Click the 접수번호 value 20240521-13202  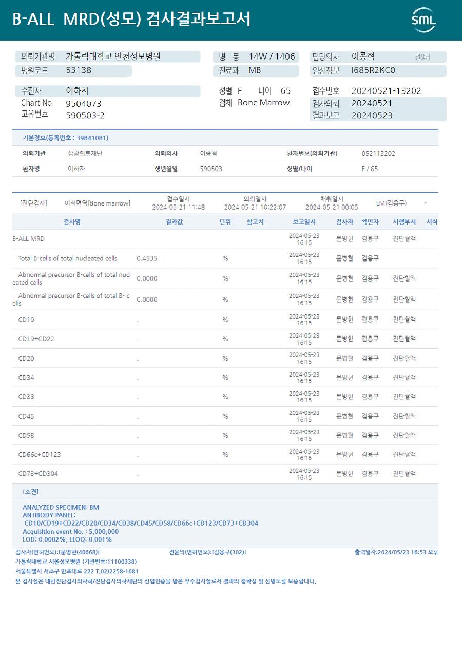[386, 91]
